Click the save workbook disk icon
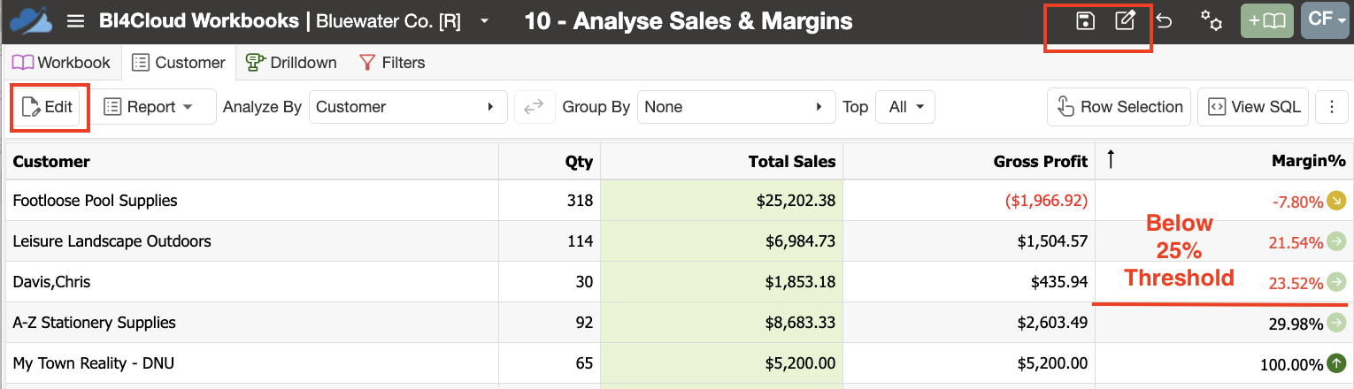 (x=1084, y=21)
